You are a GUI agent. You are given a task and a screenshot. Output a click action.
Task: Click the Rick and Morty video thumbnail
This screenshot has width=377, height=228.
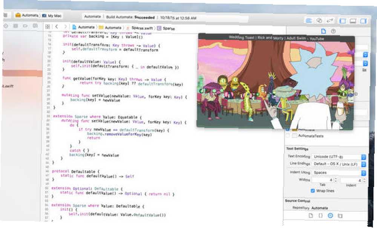pyautogui.click(x=275, y=84)
